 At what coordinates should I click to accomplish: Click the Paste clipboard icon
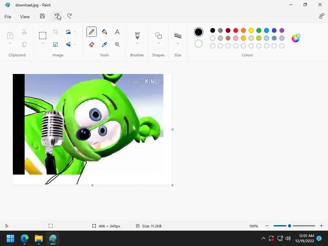[x=10, y=35]
